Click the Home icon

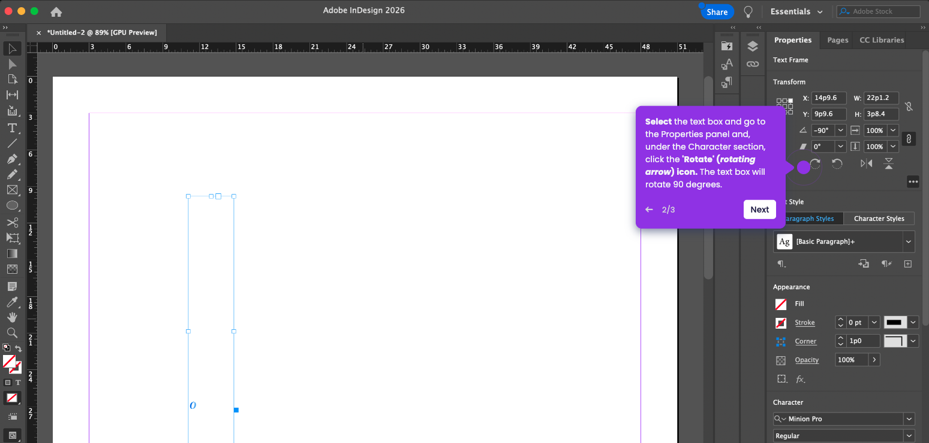click(x=56, y=12)
